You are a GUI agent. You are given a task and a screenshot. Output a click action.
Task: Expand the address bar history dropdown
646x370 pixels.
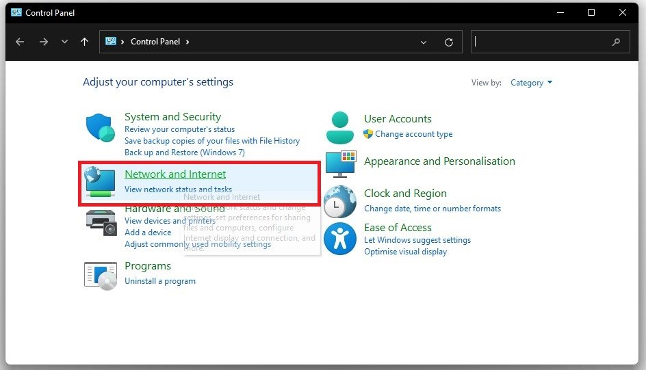[424, 42]
